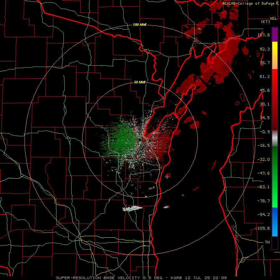Viewport: 280px width, 280px height.
Task: Click the -78.7 velocity scale value
Action: click(264, 201)
